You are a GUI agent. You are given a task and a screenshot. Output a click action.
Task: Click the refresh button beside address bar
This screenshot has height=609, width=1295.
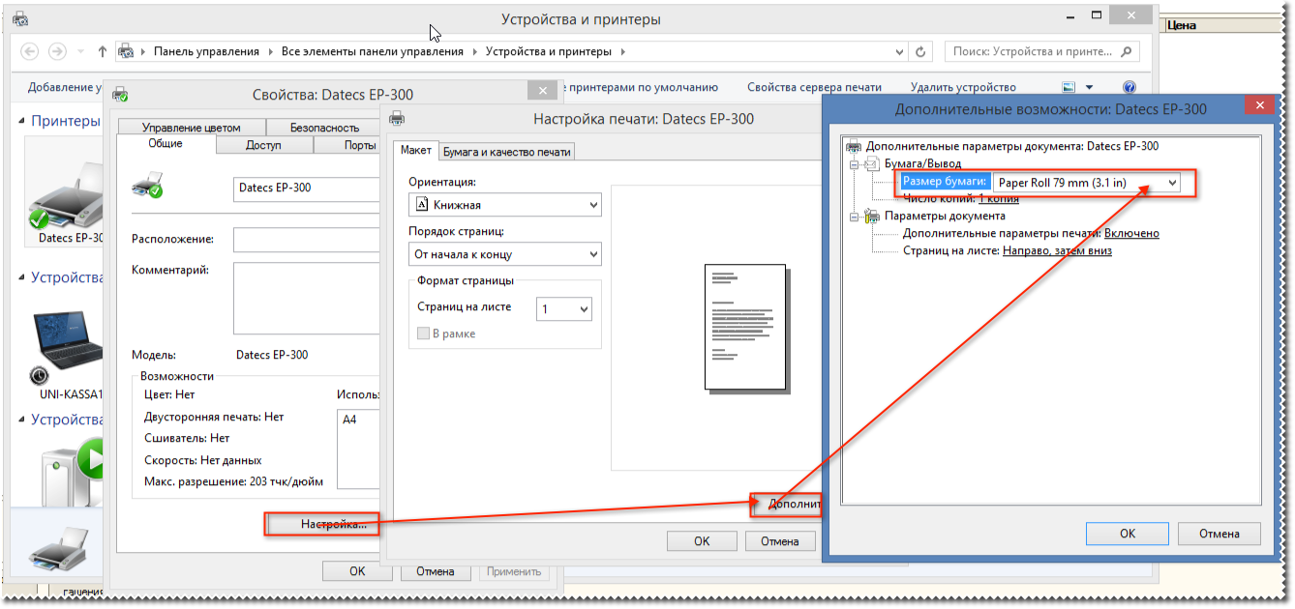[921, 52]
